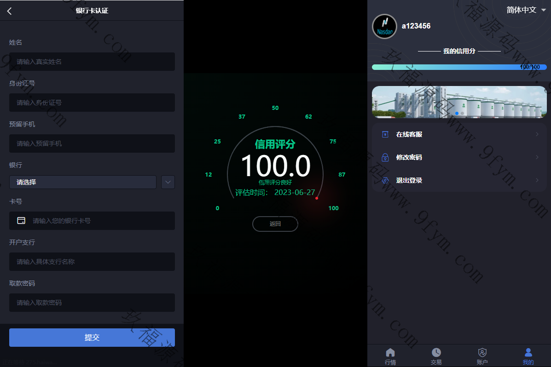This screenshot has width=551, height=367.
Task: Click the bank card icon in card number field
Action: [21, 221]
